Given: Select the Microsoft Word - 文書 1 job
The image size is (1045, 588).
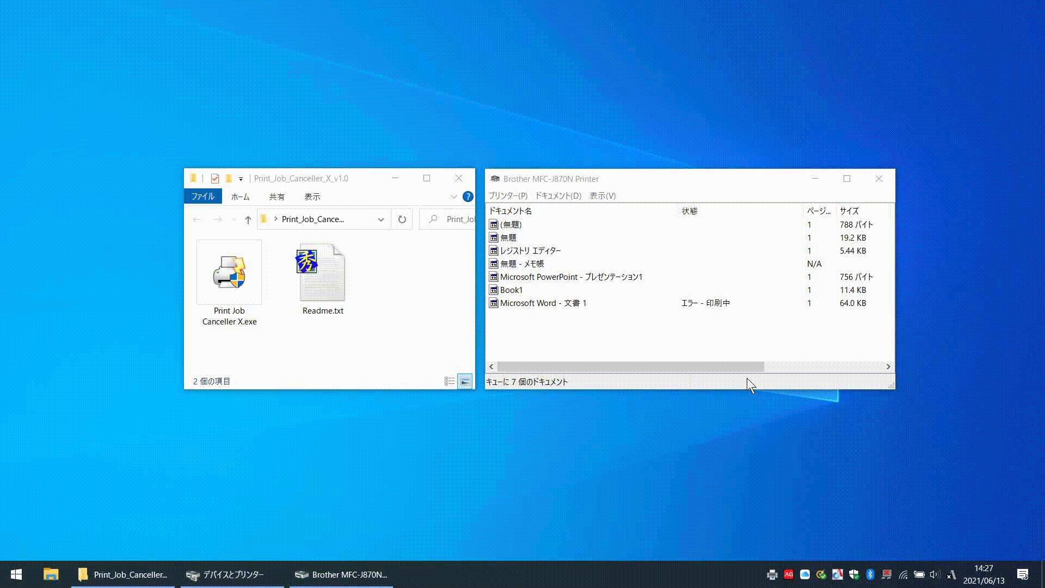Looking at the screenshot, I should coord(690,303).
